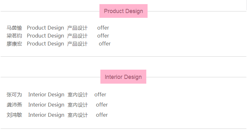Click offer text in 龚沛燕 row
The height and width of the screenshot is (132, 247).
[102, 105]
